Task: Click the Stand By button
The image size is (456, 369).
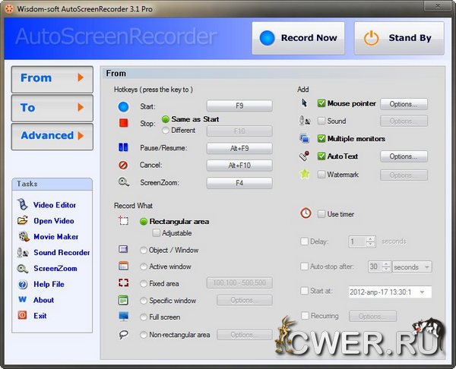Action: coord(399,38)
